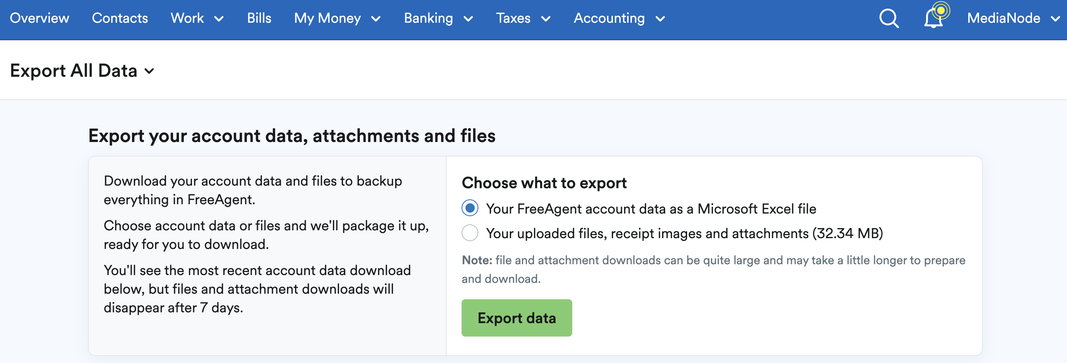Click the Note about file downloads text

point(713,269)
